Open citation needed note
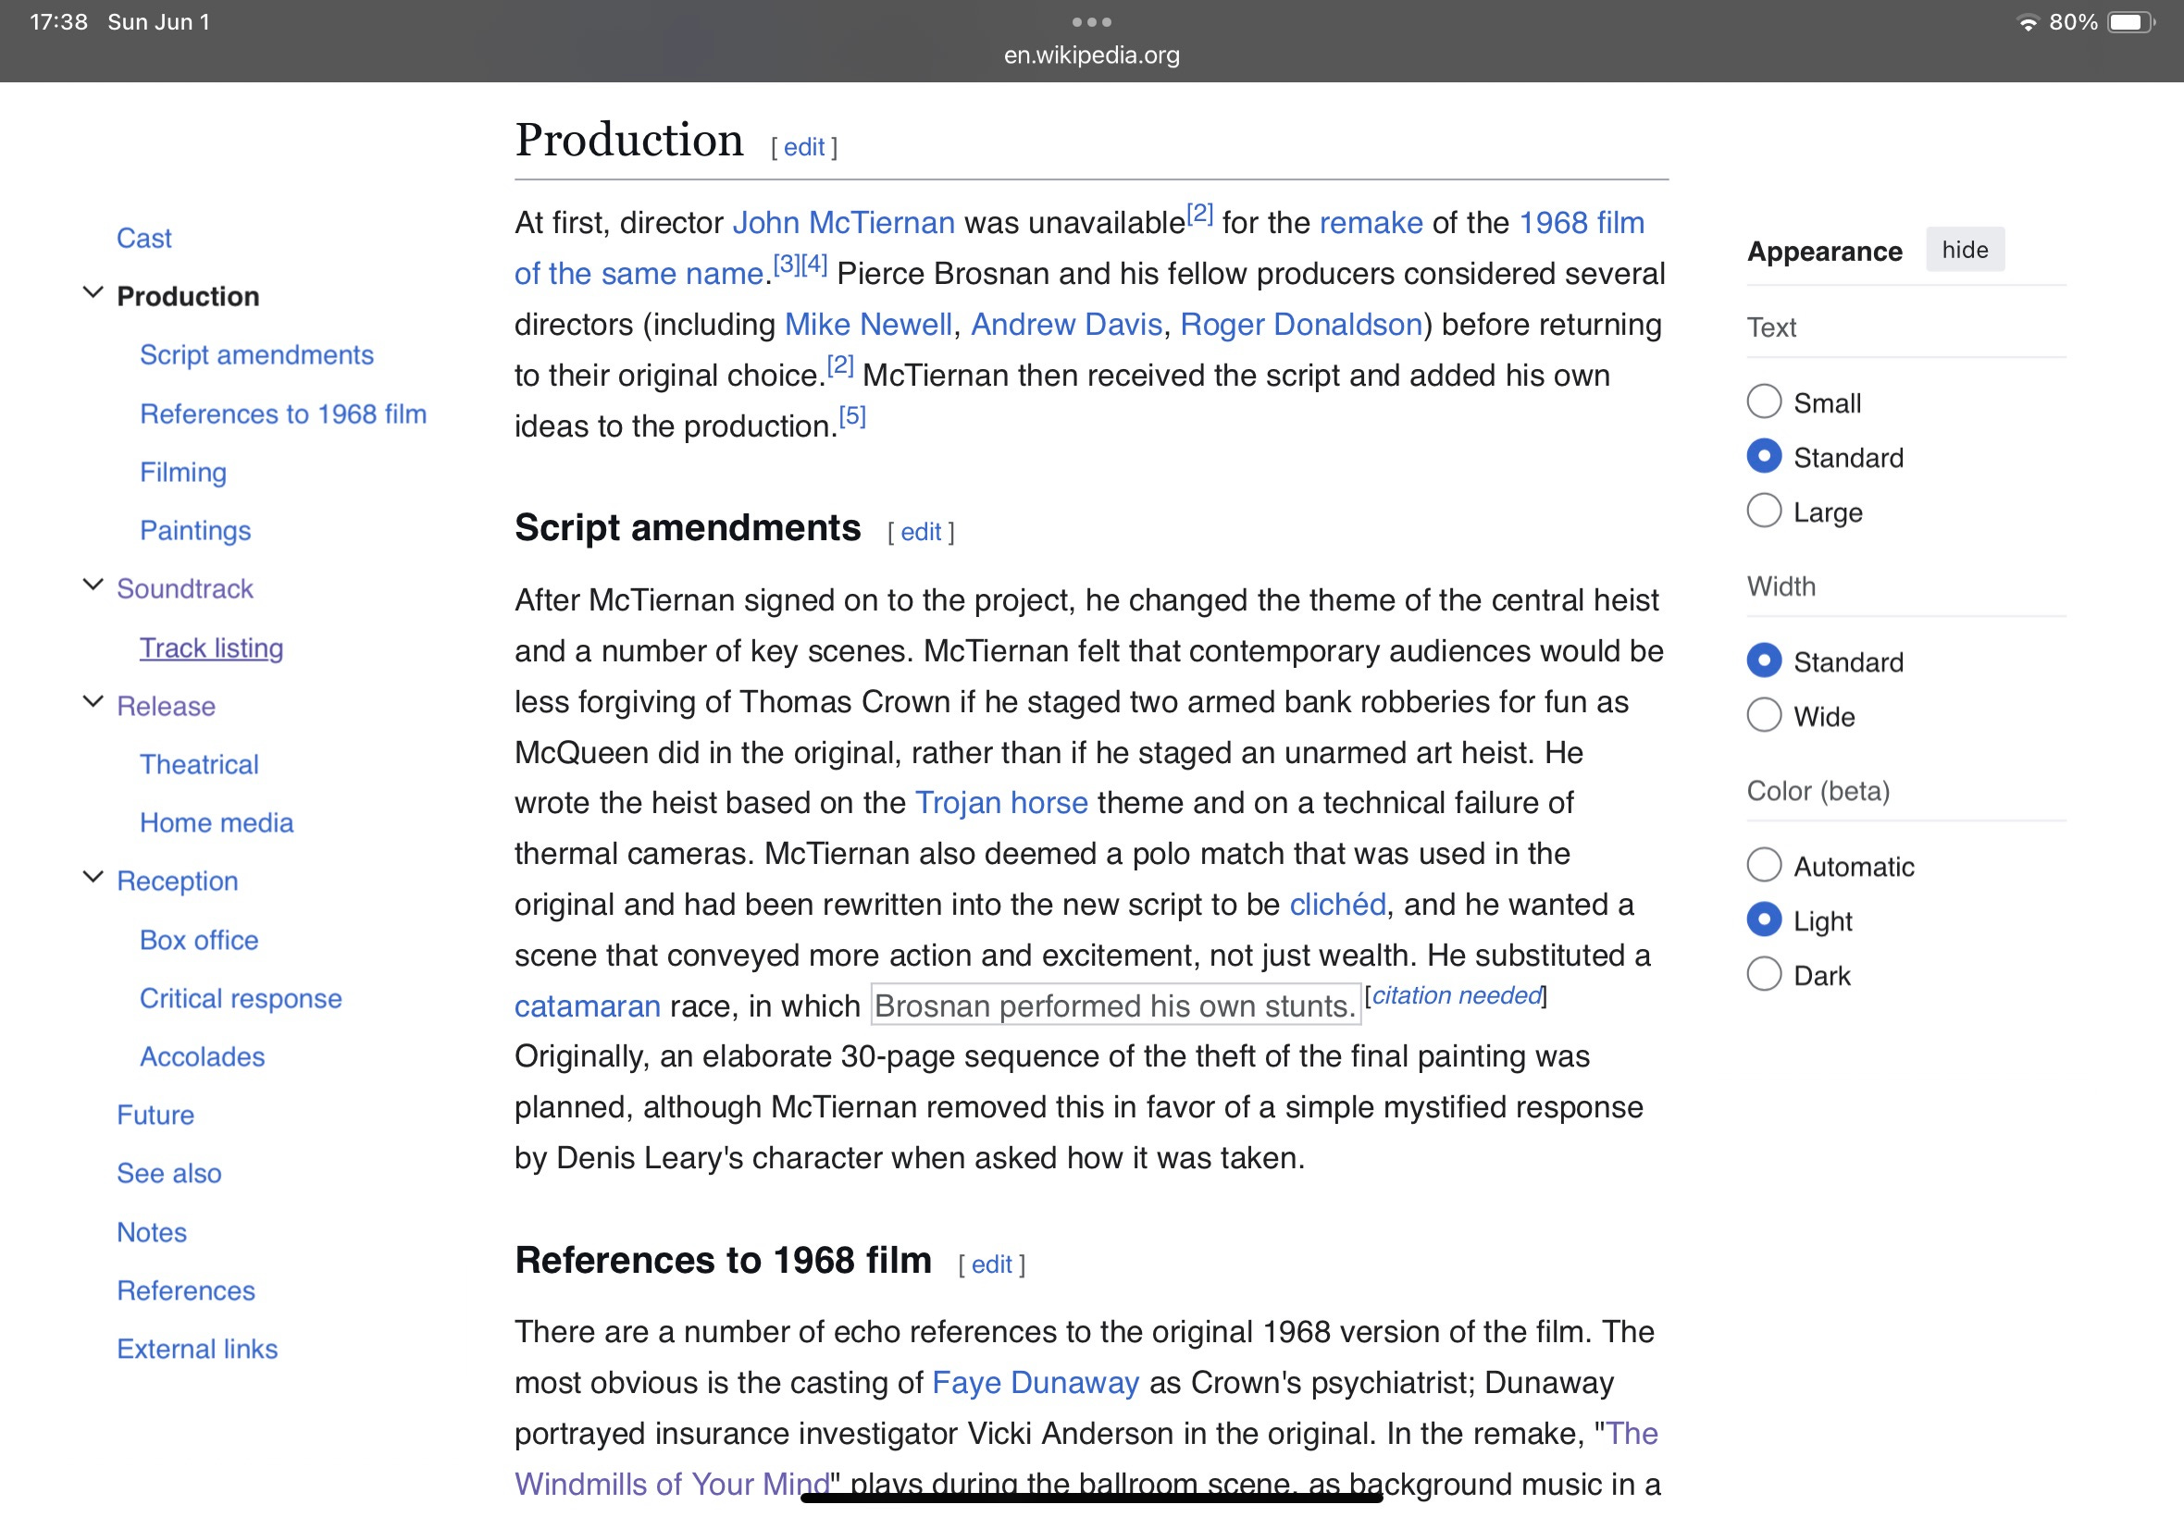This screenshot has height=1517, width=2184. [1456, 996]
